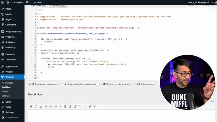Click the New content button
217x122 pixels.
coord(38,2)
